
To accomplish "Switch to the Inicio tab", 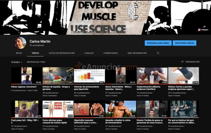I will click(x=19, y=53).
